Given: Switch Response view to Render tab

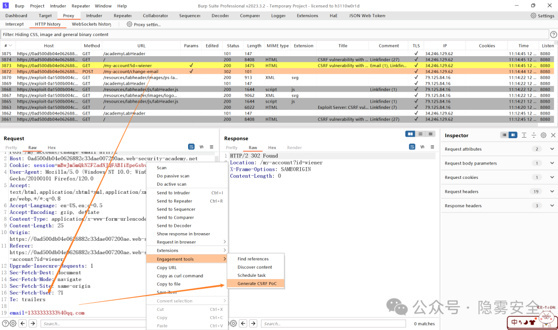Looking at the screenshot, I should [x=295, y=147].
